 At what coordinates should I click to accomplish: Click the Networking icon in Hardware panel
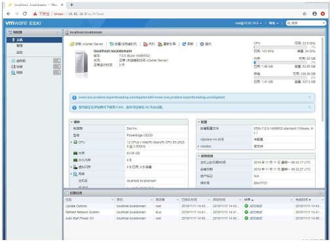(x=75, y=174)
